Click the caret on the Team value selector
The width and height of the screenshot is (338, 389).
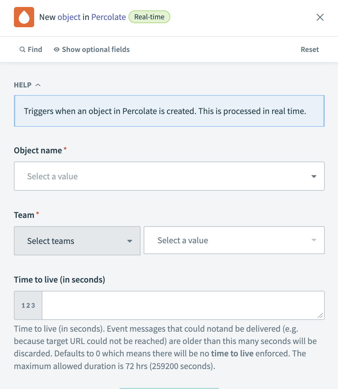click(x=314, y=240)
